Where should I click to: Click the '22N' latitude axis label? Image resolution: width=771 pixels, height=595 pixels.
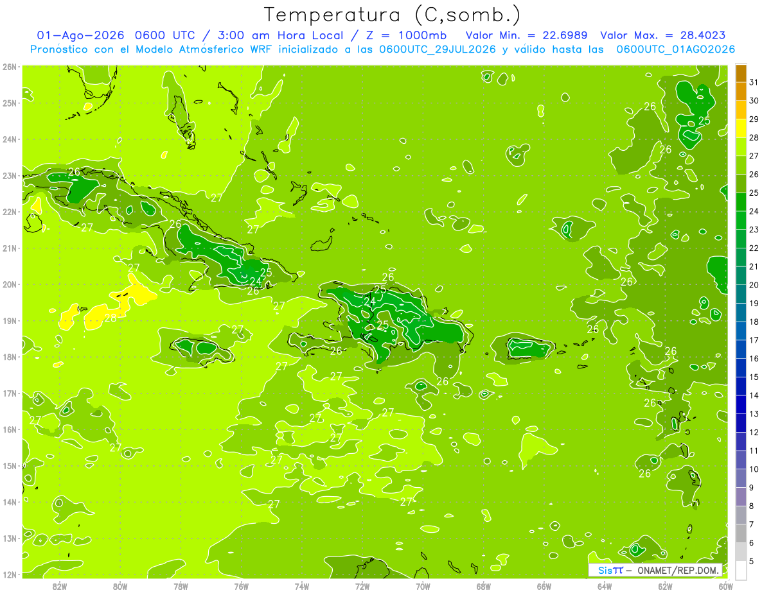tap(9, 212)
